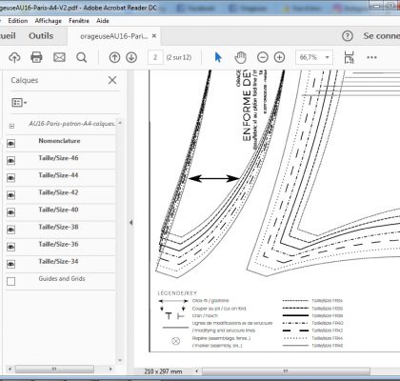Hide the Taille/Size-36 layer

[x=11, y=247]
